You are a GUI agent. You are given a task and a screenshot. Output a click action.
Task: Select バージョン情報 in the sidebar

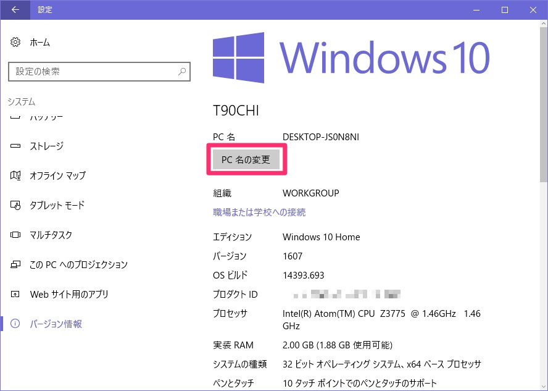coord(56,324)
